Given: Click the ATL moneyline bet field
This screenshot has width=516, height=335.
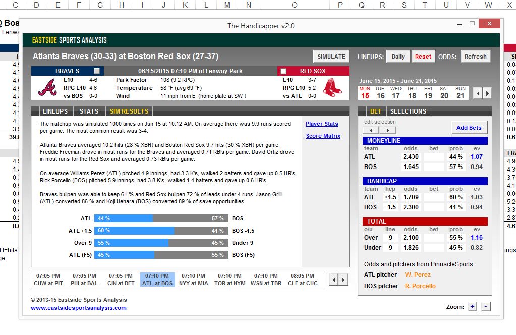Looking at the screenshot, I should pyautogui.click(x=434, y=157).
